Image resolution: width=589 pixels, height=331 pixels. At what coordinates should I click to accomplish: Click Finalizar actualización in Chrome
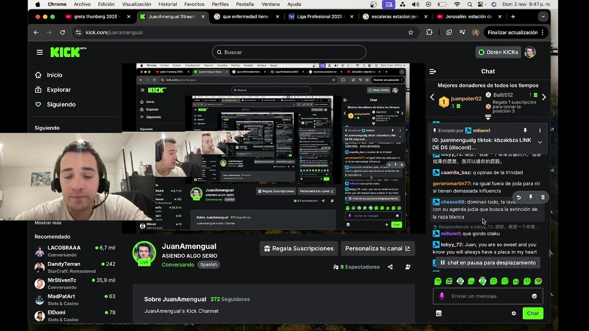tap(516, 33)
